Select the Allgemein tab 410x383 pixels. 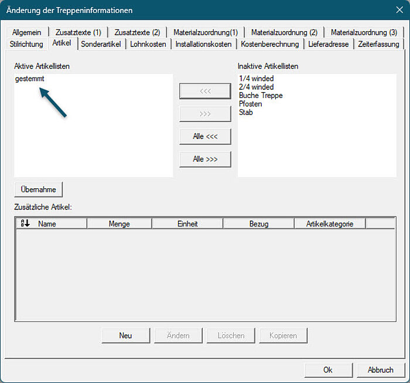(27, 32)
